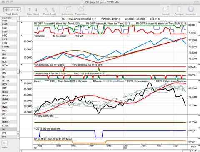The height and width of the screenshot is (152, 200).
Task: Toggle the Inspector info icon
Action: point(191,9)
